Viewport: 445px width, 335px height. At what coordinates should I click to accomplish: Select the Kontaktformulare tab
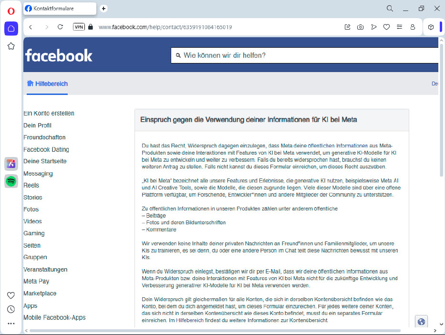[60, 9]
